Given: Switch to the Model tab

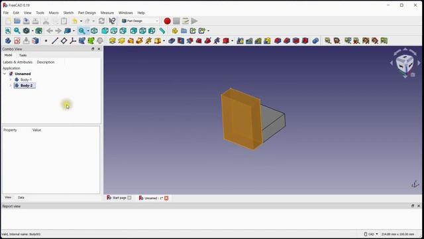Looking at the screenshot, I should click(8, 55).
